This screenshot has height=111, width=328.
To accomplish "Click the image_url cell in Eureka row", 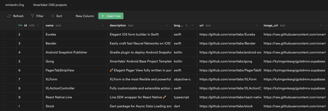I will click(x=293, y=34).
